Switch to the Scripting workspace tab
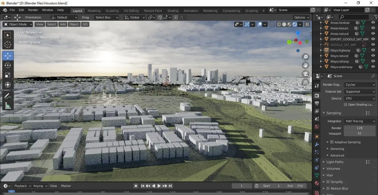The height and width of the screenshot is (195, 378). click(251, 11)
